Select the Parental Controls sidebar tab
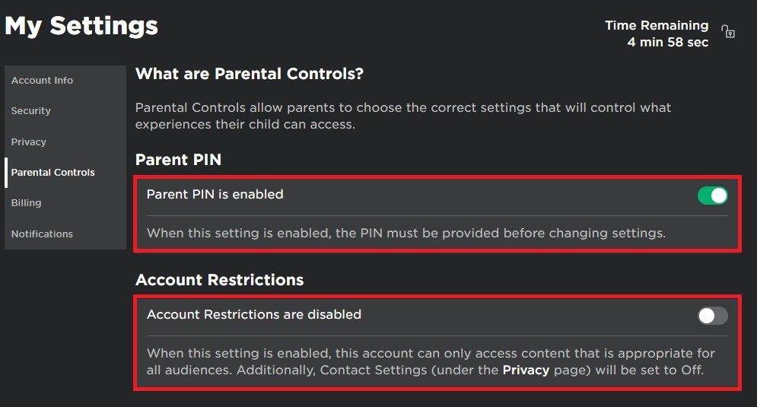Screen dimensions: 757x407 click(x=53, y=173)
